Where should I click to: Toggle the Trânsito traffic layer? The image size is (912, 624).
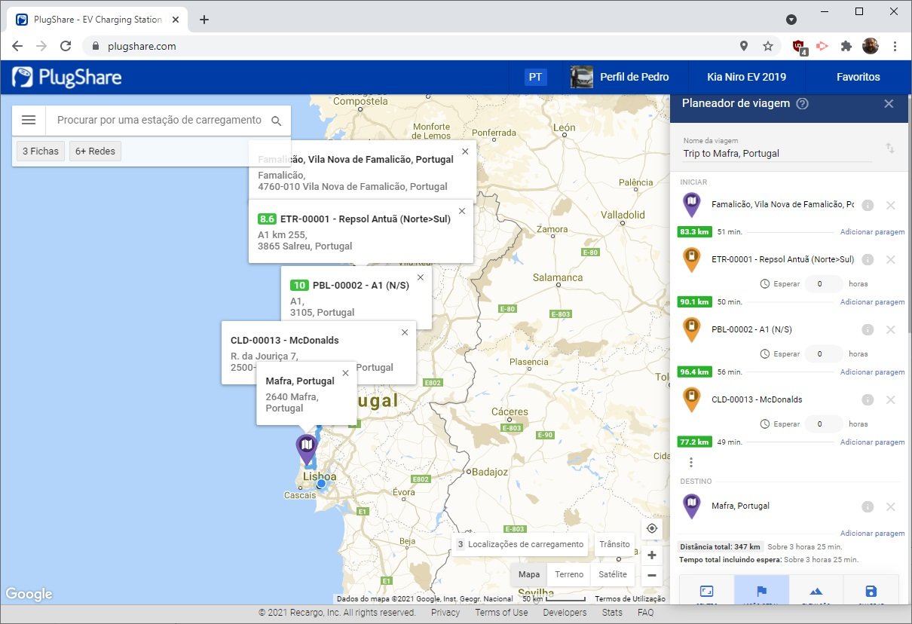[614, 544]
